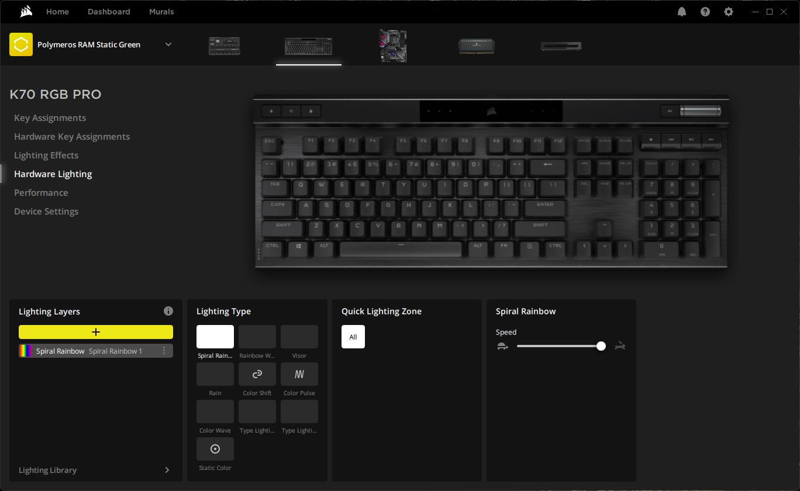Select the Spiral Rainbow 1 layer row
The height and width of the screenshot is (491, 800).
(x=96, y=351)
